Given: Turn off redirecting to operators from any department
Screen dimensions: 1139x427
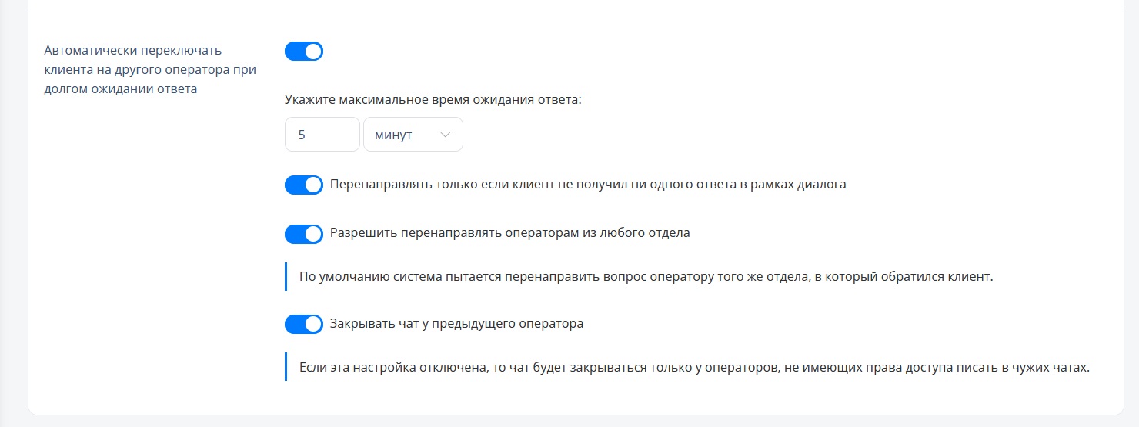Looking at the screenshot, I should pos(304,234).
